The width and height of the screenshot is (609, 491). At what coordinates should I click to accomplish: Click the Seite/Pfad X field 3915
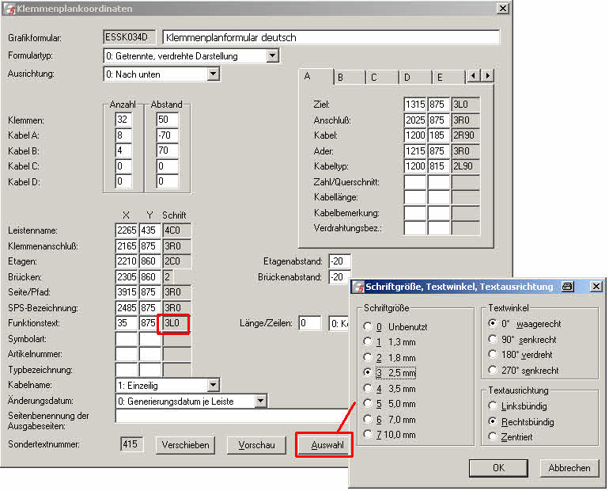[127, 292]
